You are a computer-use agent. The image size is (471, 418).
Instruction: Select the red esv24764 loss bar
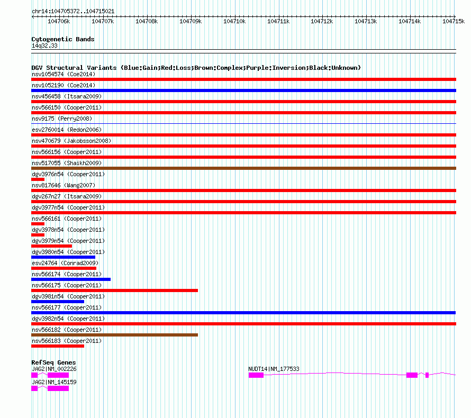click(x=64, y=268)
